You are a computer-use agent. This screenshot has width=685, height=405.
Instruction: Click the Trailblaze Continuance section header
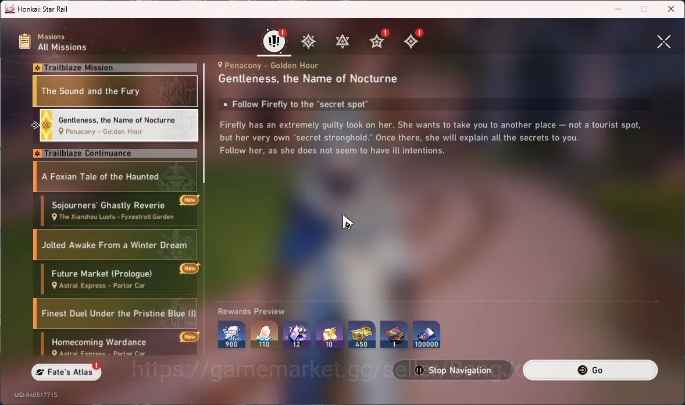tap(115, 153)
